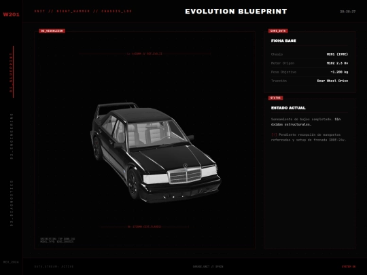Click the Tracción row label
The height and width of the screenshot is (275, 367).
pyautogui.click(x=279, y=81)
